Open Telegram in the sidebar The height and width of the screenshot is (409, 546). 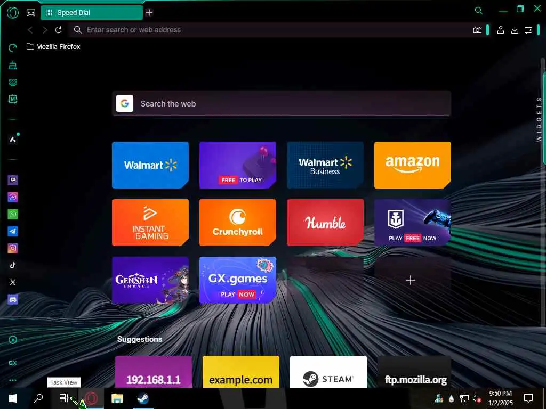[x=13, y=231]
